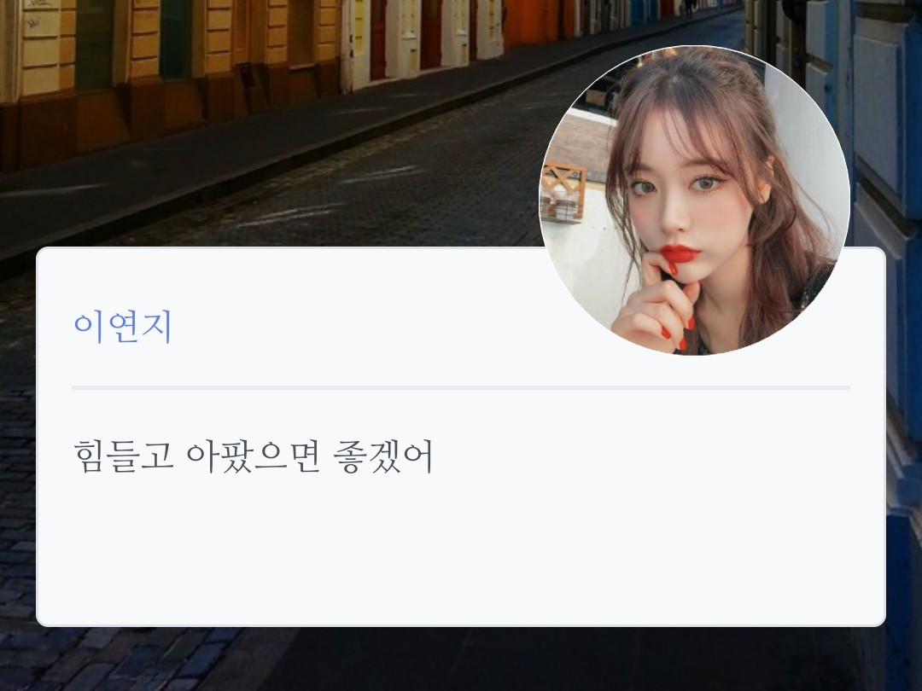Click the word 힘들고 in the message
This screenshot has width=922, height=691.
[124, 457]
